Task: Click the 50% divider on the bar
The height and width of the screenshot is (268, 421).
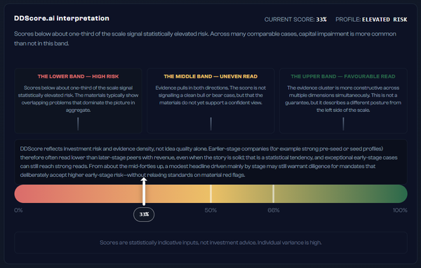Action: (x=210, y=194)
